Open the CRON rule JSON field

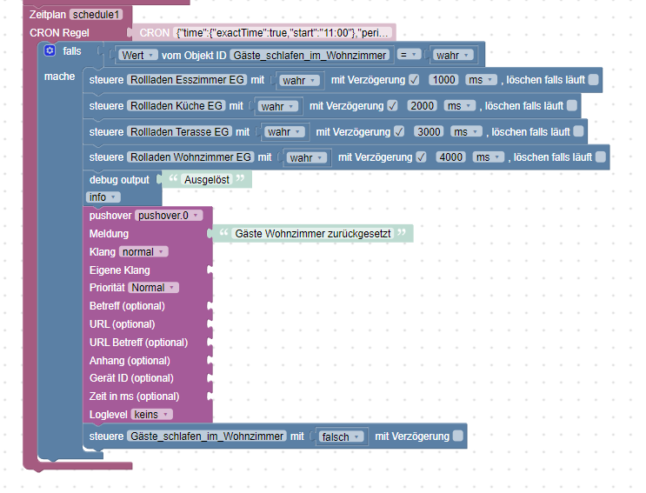283,33
